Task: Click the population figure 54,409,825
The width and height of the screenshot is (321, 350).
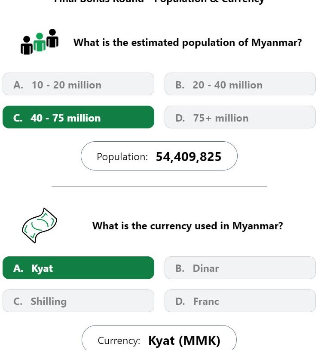Action: coord(188,157)
